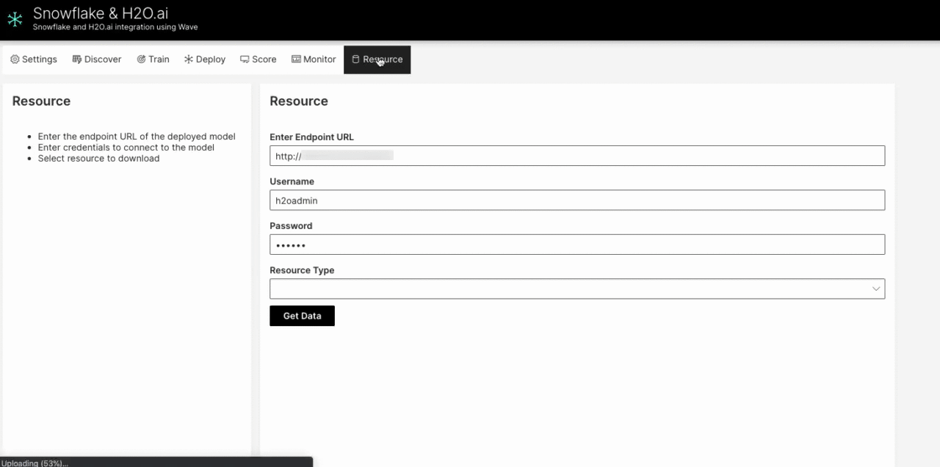This screenshot has width=940, height=467.
Task: Click the Train tab's target icon
Action: pos(141,59)
